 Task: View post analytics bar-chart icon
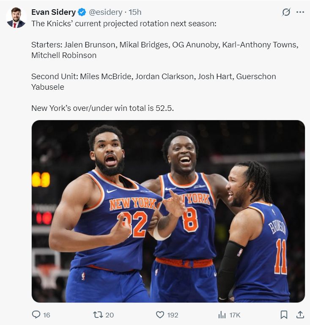pos(222,315)
